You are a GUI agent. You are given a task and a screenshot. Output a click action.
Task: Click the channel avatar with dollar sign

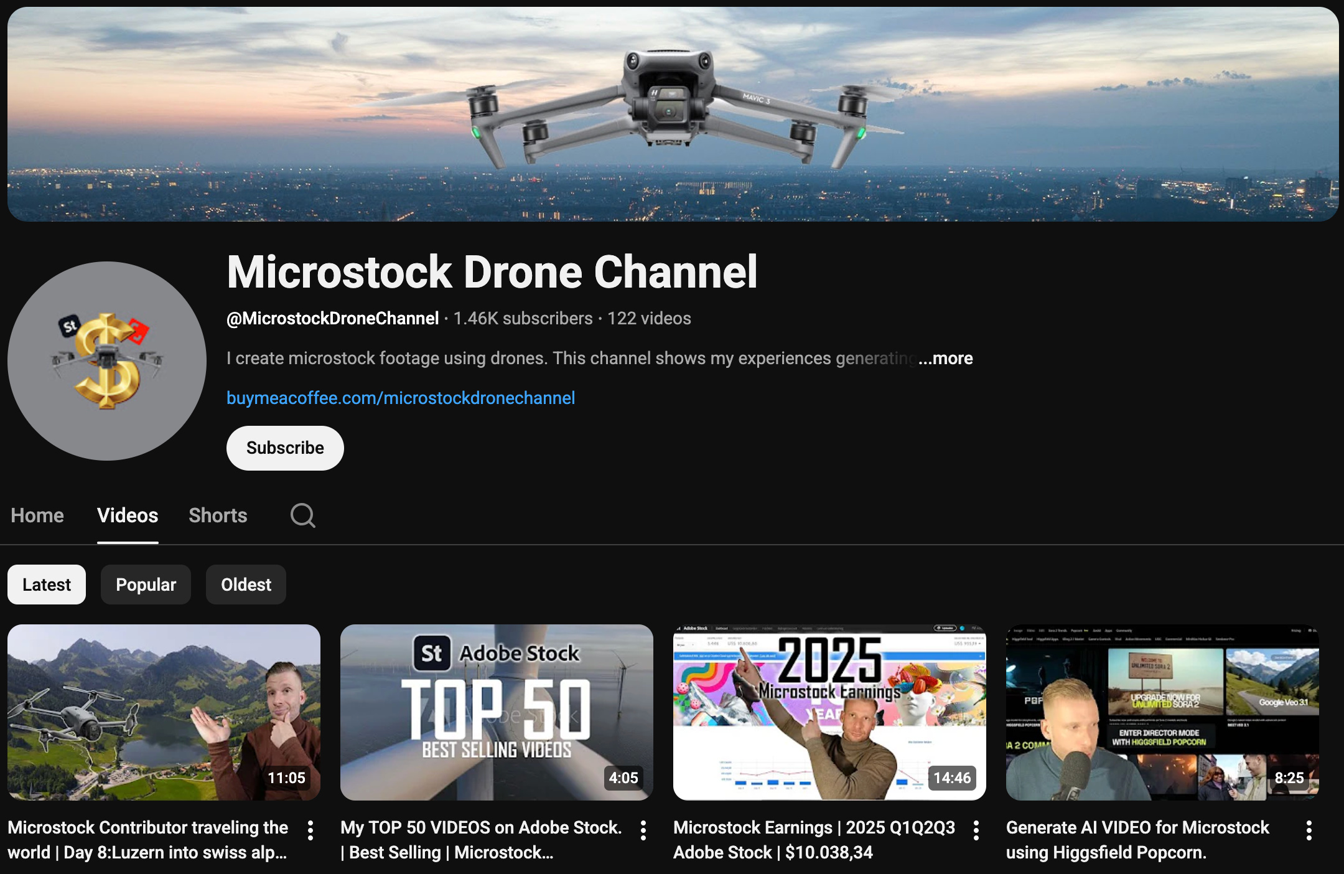click(107, 361)
